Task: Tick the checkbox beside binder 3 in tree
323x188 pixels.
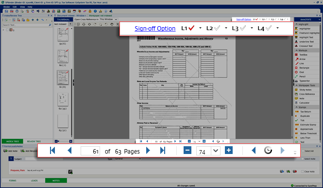Action: [7, 30]
